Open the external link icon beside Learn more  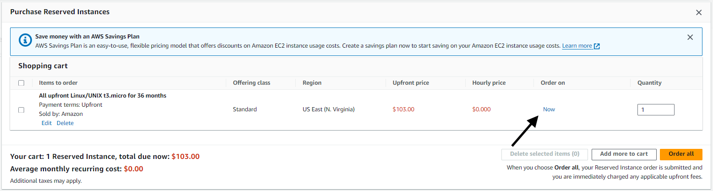[x=597, y=46]
